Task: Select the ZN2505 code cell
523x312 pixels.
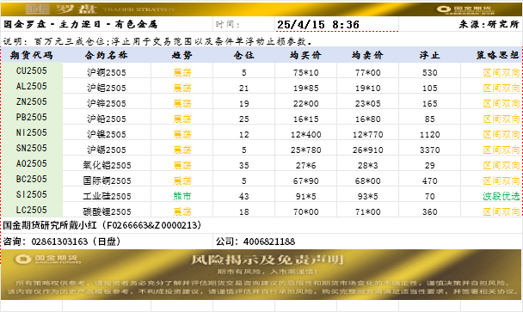Action: pos(32,101)
